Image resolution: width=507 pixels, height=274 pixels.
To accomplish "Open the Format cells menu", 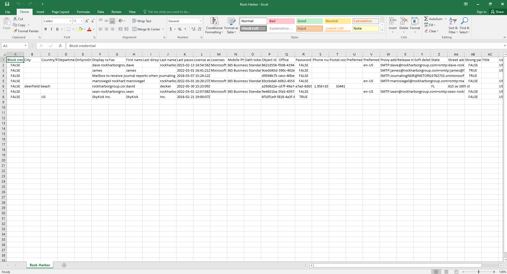I will click(x=415, y=25).
